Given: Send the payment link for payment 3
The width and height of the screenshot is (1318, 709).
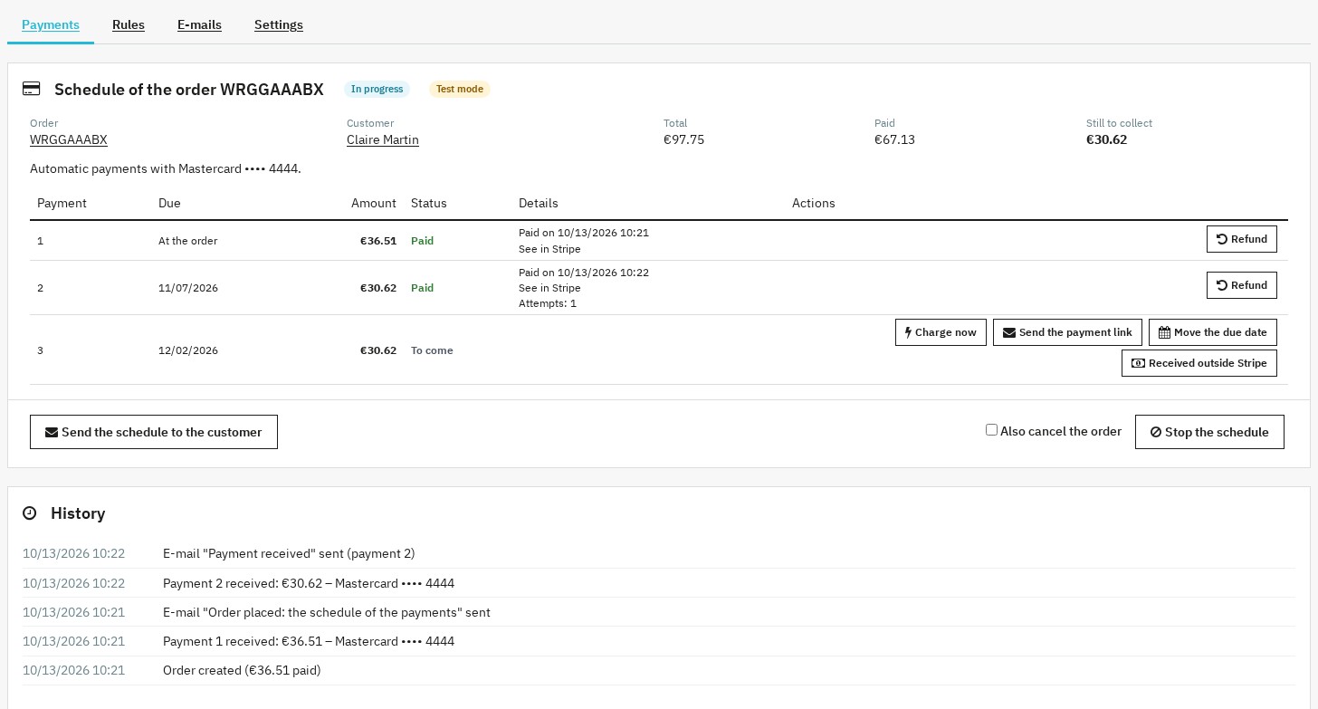Looking at the screenshot, I should point(1068,332).
